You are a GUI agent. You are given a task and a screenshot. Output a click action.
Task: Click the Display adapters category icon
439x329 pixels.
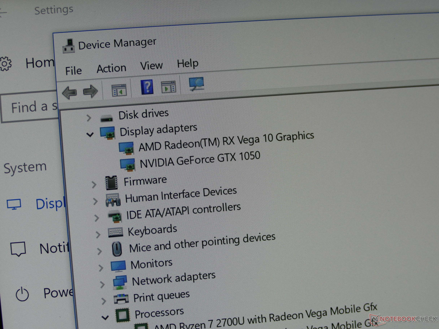(x=108, y=133)
